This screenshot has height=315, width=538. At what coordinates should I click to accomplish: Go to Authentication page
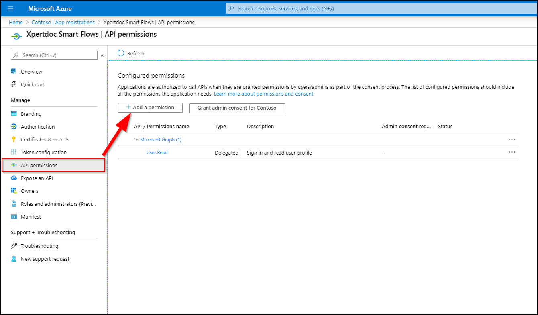click(38, 127)
